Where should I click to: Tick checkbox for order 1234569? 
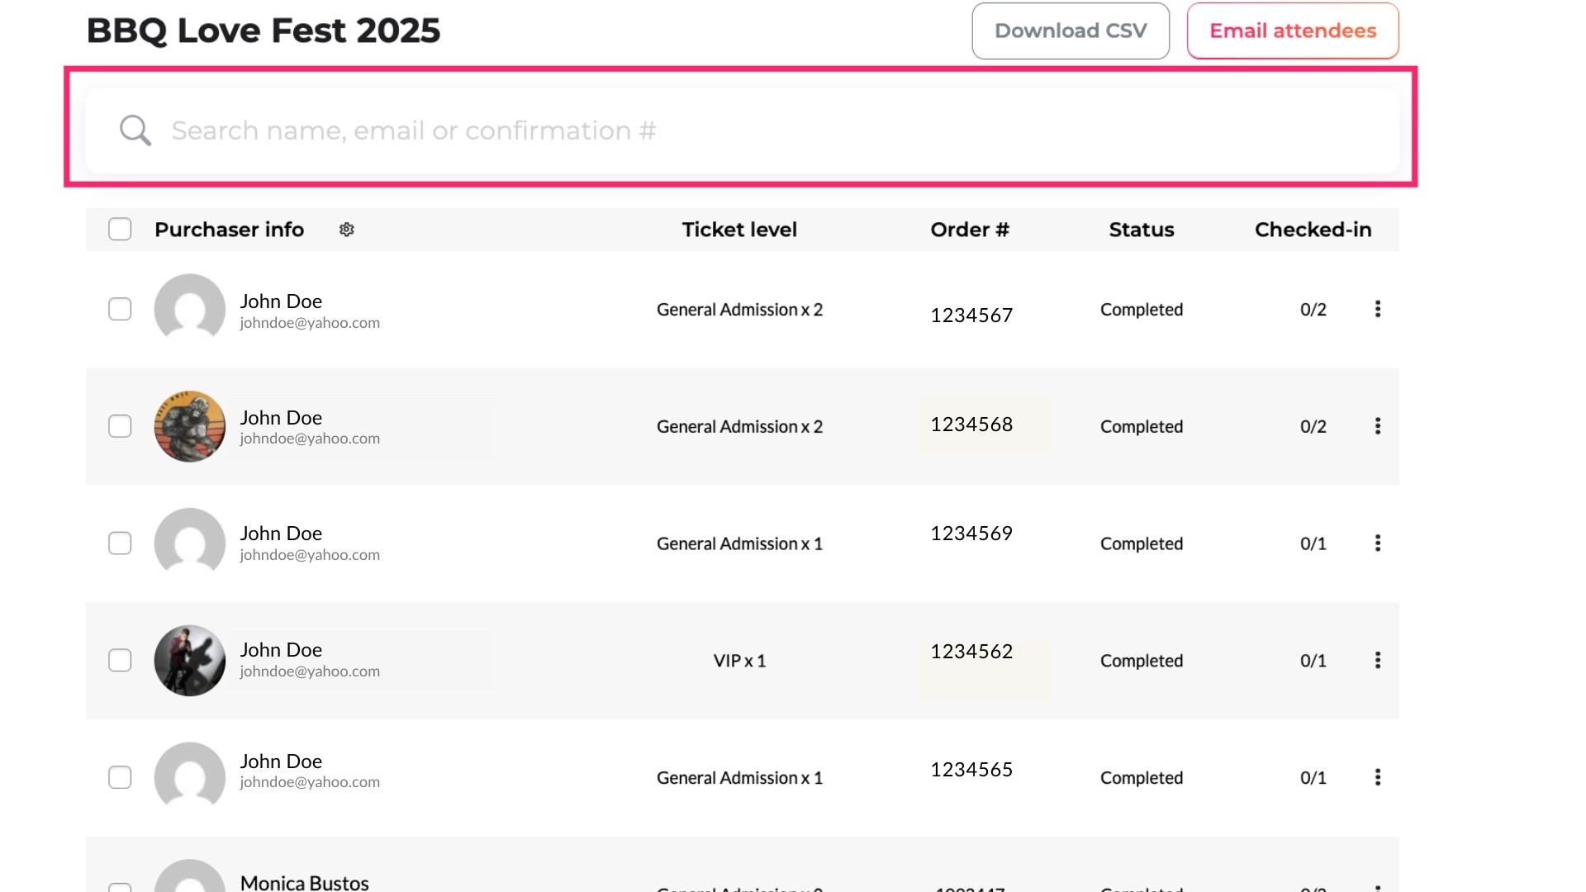click(x=120, y=543)
